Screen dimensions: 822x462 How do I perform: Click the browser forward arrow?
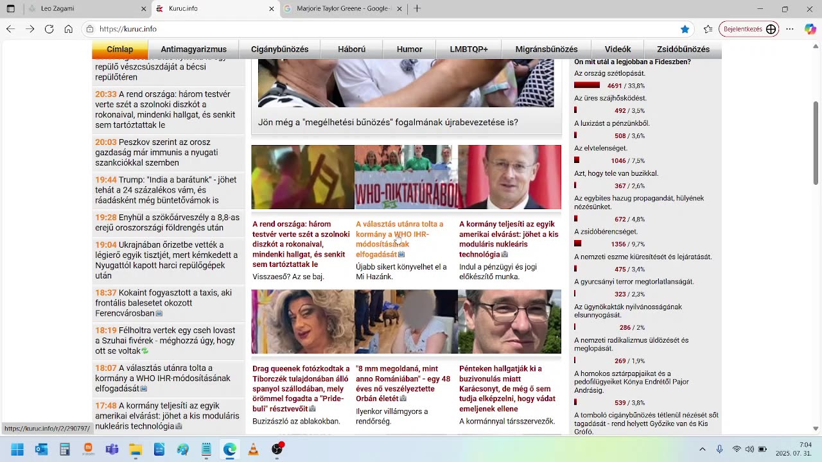click(x=30, y=29)
